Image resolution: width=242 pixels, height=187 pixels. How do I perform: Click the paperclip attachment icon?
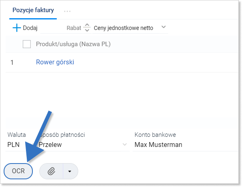pyautogui.click(x=51, y=171)
